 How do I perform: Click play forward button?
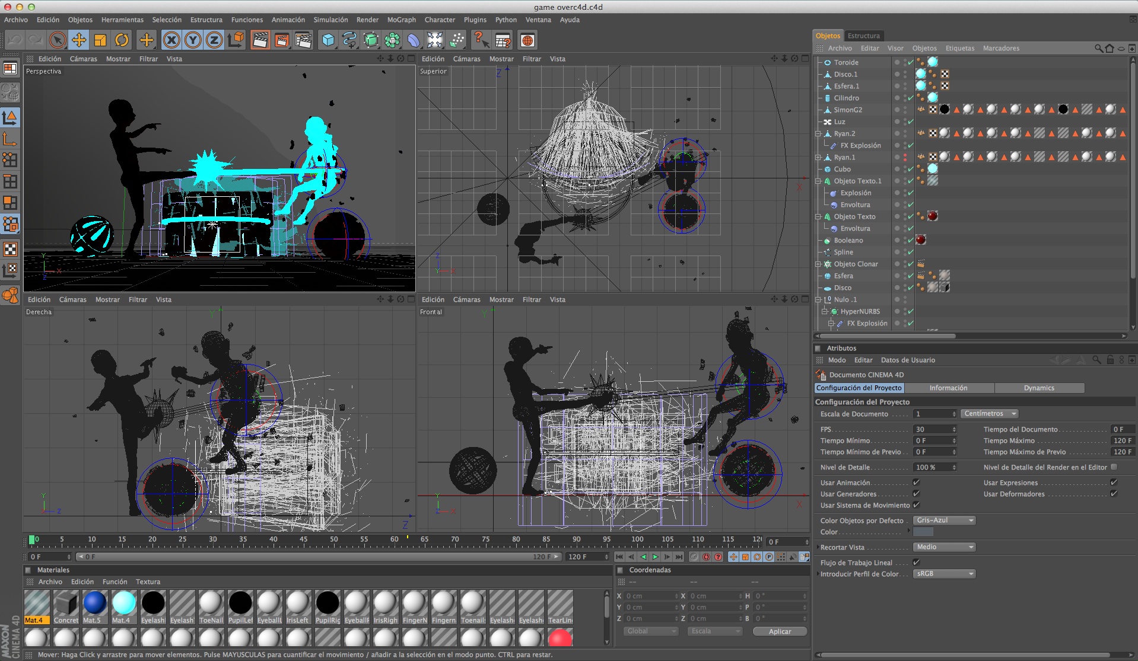655,557
